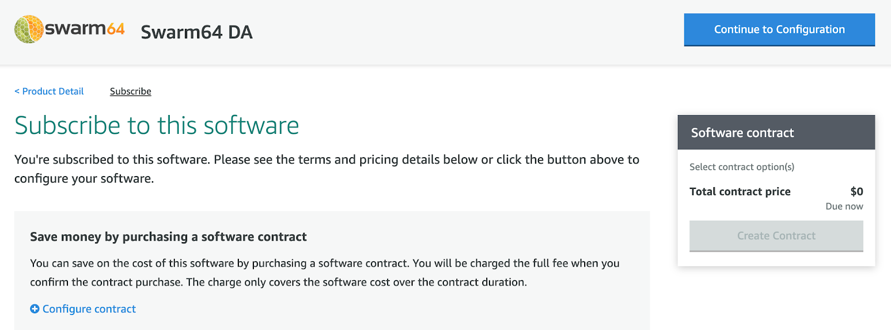The width and height of the screenshot is (891, 330).
Task: Click the charge only covers software cost sentence
Action: coord(356,282)
